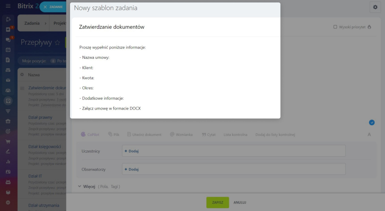The image size is (385, 211).
Task: Select Lista kontrolna in the toolbar
Action: 235,135
